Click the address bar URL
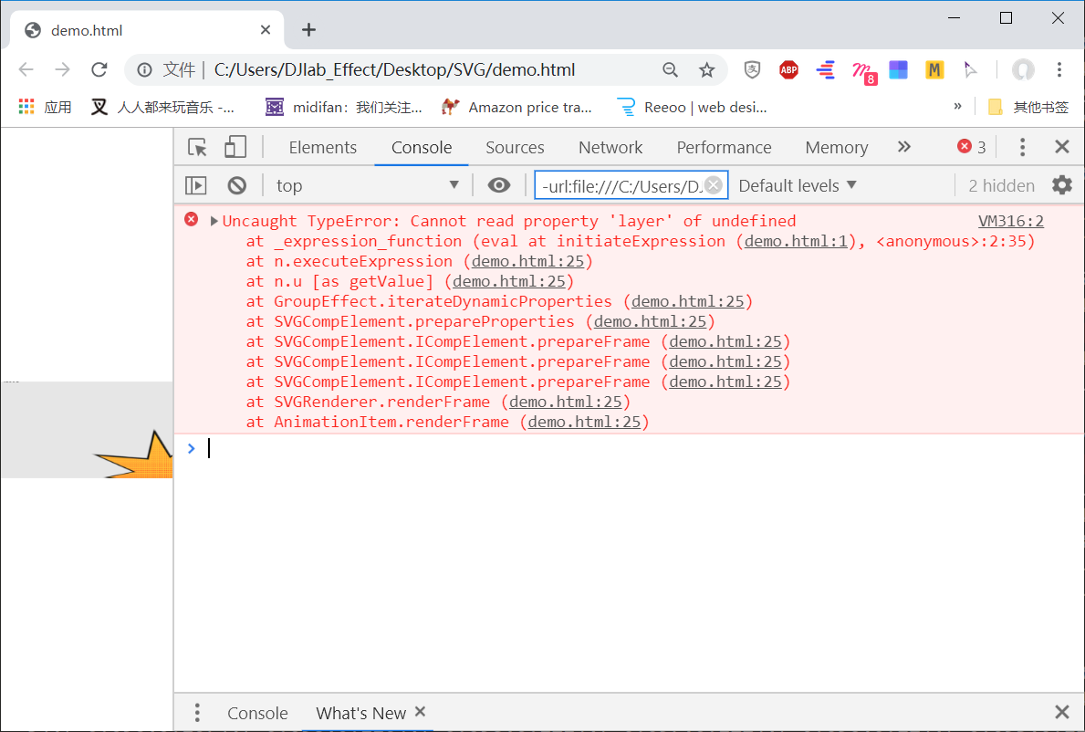Screen dimensions: 1085x732 point(394,70)
